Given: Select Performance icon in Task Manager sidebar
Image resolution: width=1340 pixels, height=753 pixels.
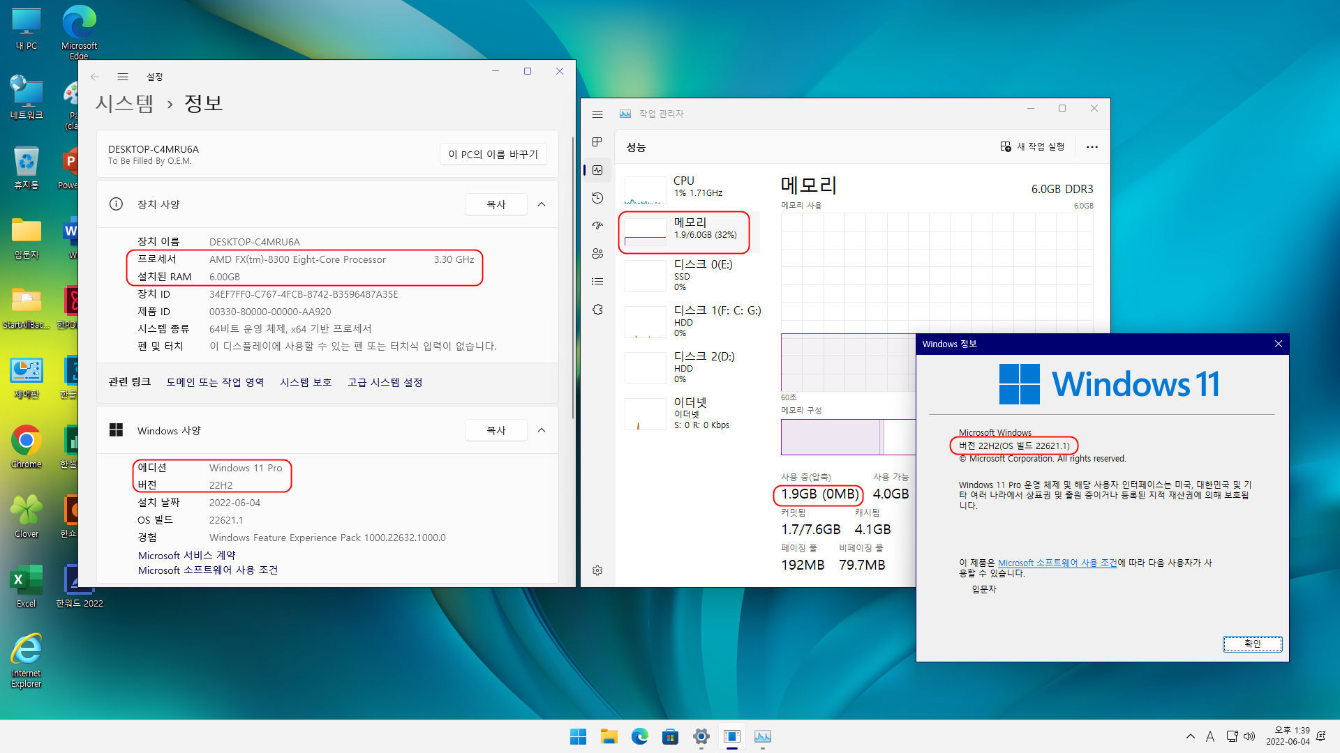Looking at the screenshot, I should [x=597, y=170].
